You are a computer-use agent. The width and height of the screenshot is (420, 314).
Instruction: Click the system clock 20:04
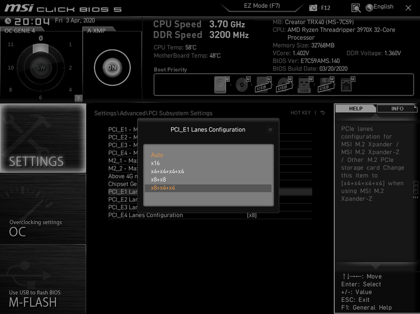32,21
